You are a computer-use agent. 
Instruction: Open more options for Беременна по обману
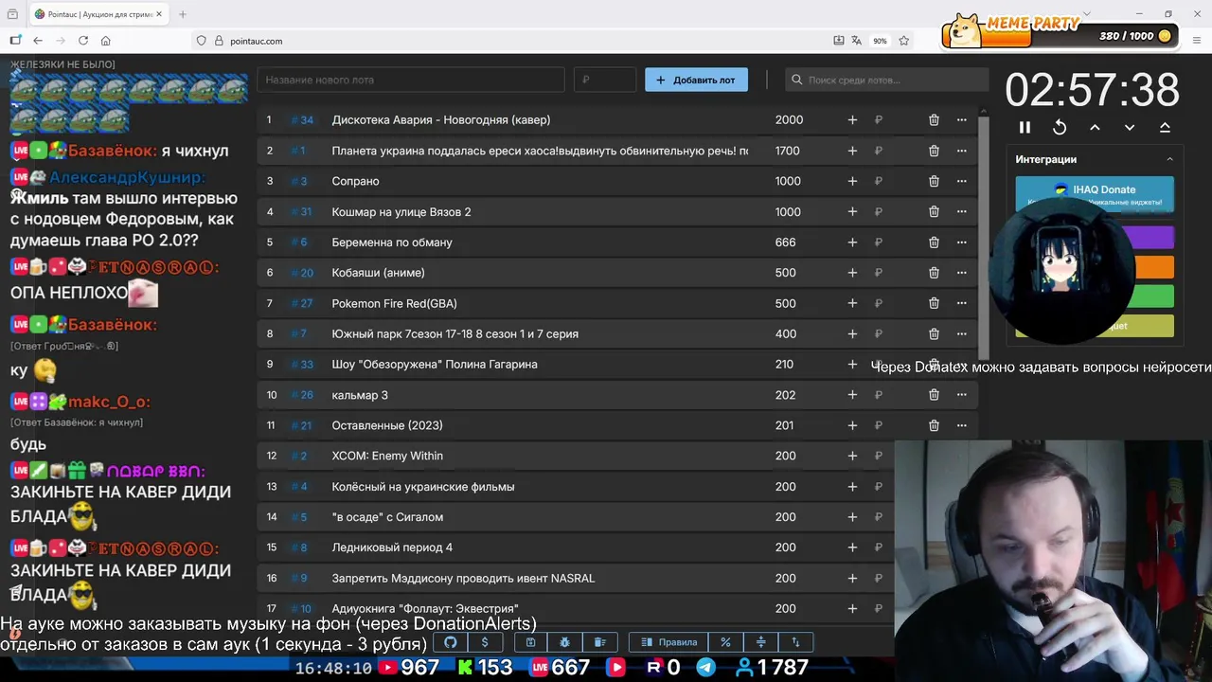coord(962,242)
